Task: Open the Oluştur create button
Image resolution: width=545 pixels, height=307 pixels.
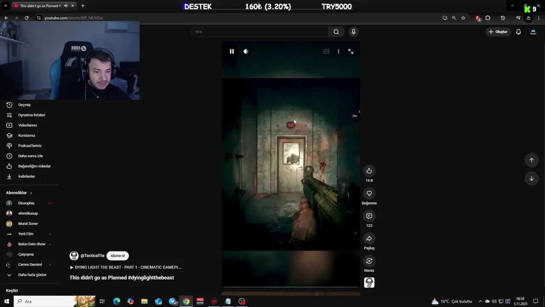Action: [498, 32]
